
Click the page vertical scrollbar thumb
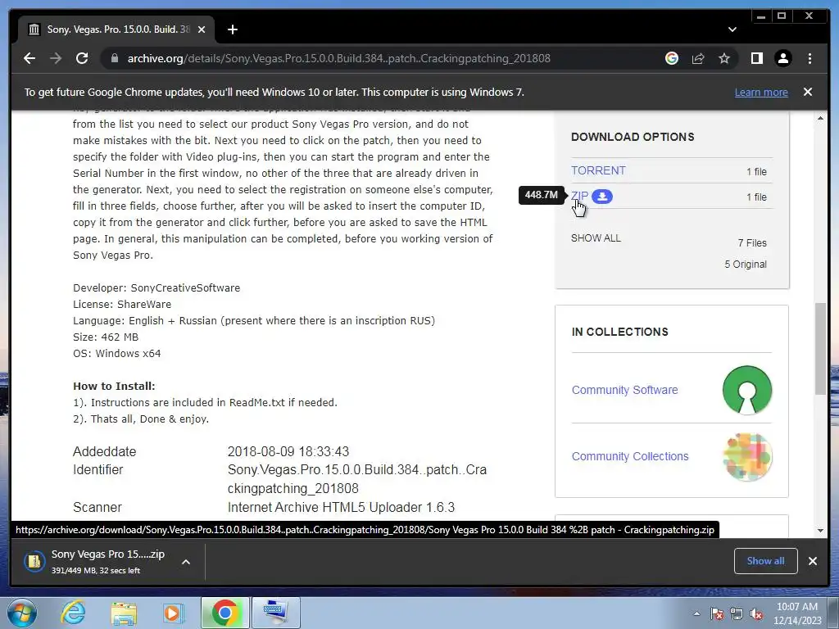(820, 348)
